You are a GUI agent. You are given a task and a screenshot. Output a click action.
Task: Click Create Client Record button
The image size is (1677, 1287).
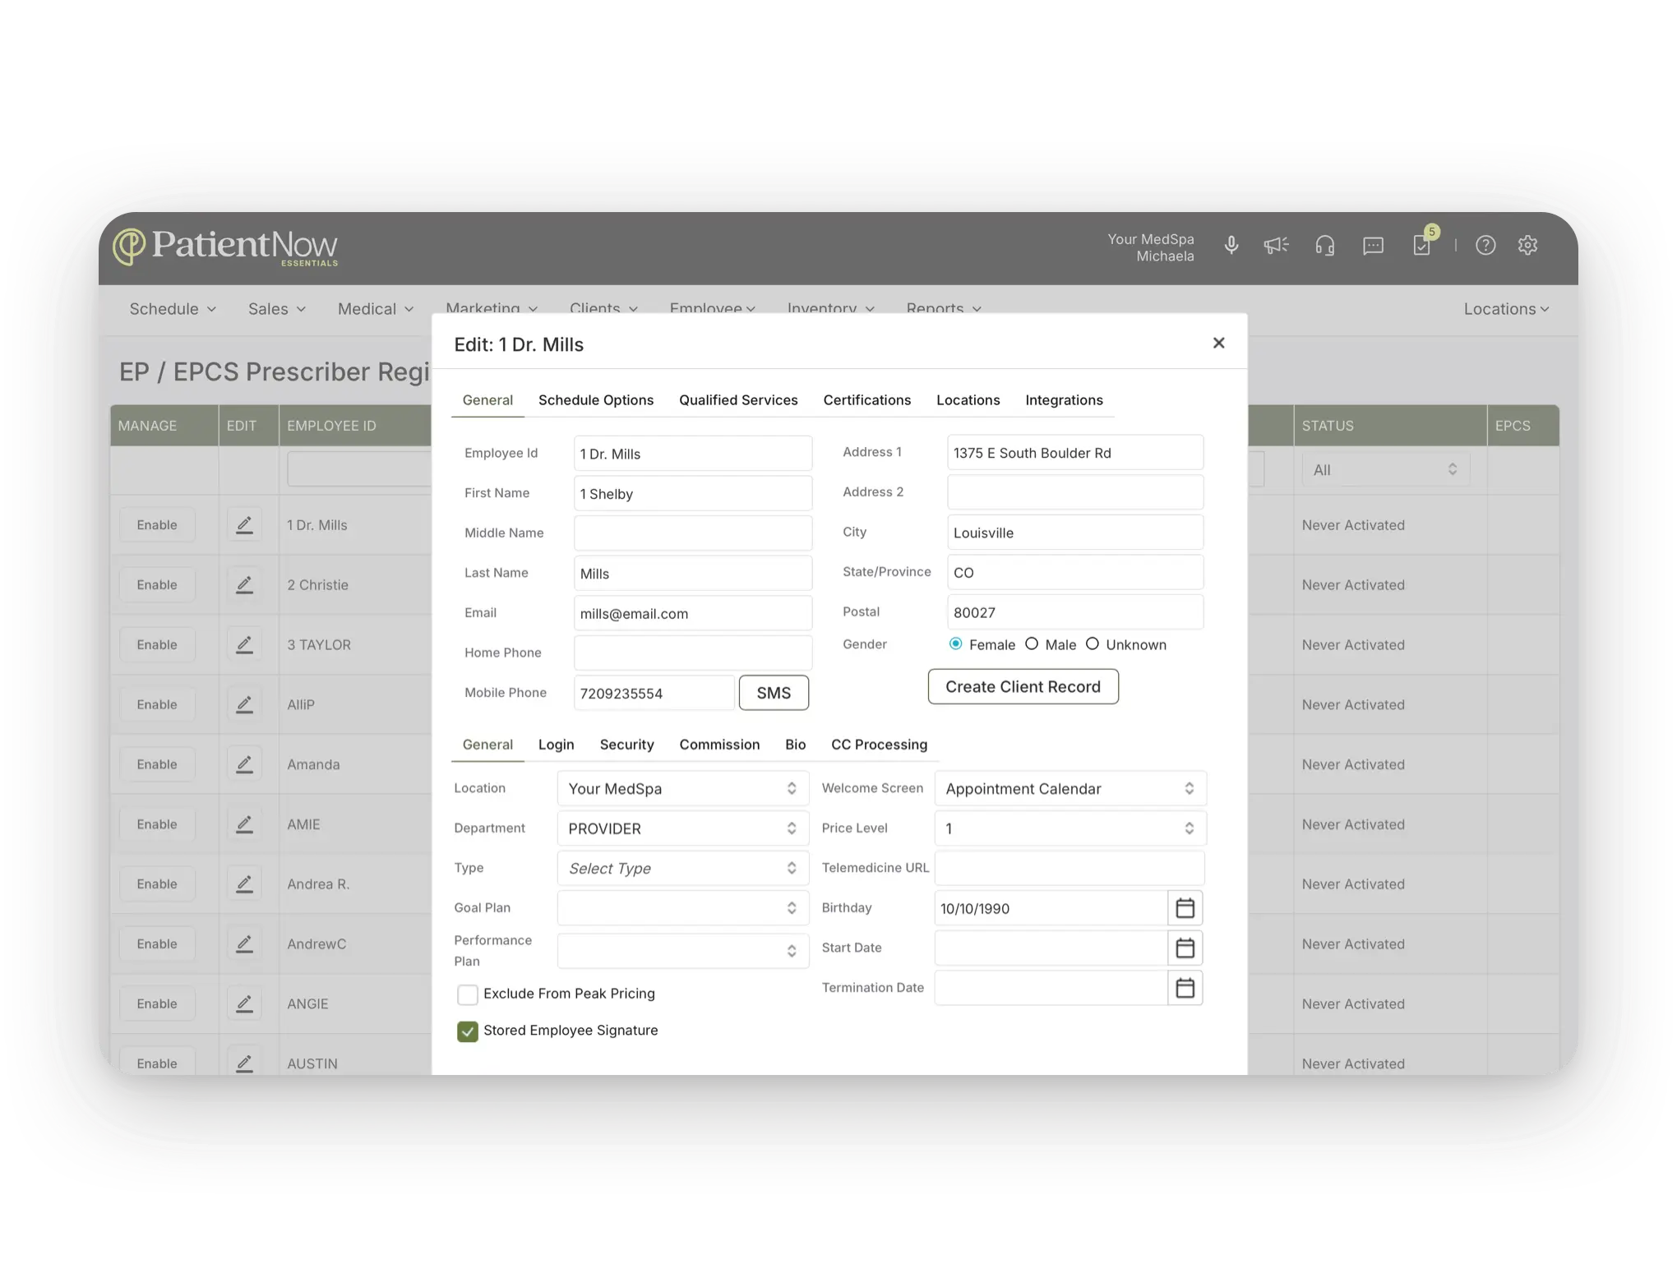(x=1023, y=686)
